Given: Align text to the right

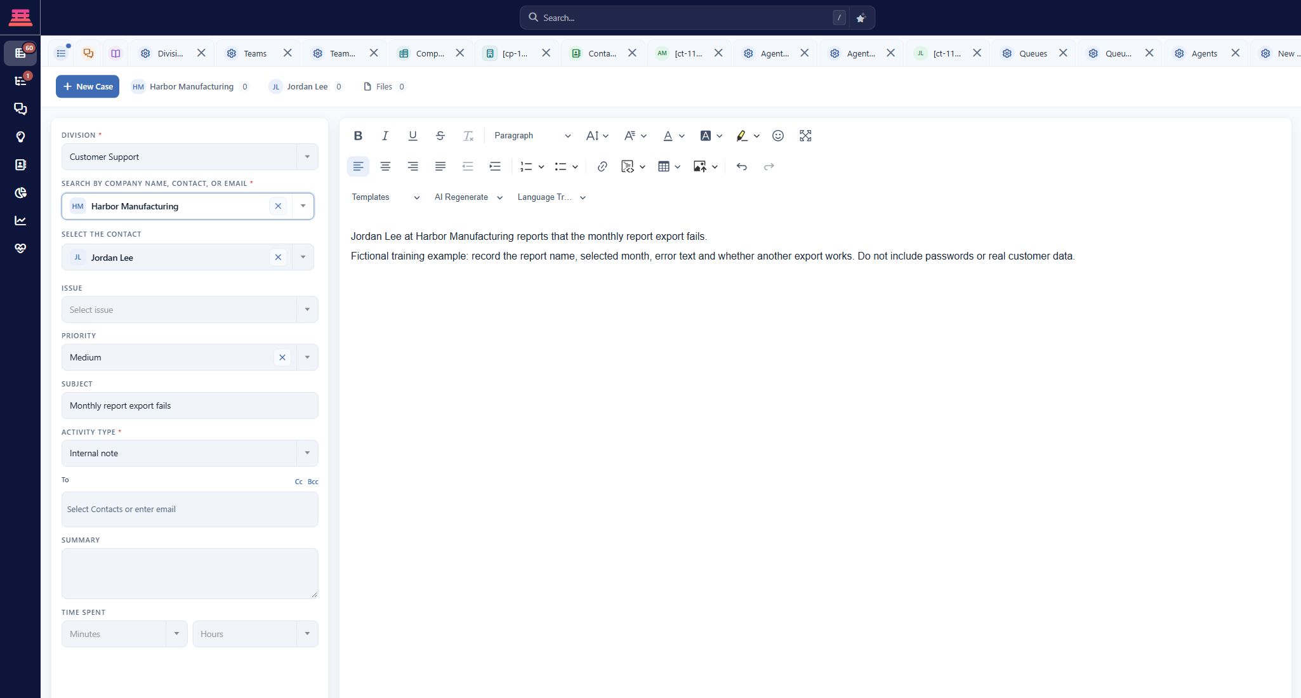Looking at the screenshot, I should point(413,166).
